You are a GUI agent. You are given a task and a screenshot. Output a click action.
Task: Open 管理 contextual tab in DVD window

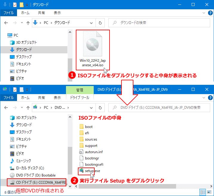pyautogui.click(x=80, y=90)
